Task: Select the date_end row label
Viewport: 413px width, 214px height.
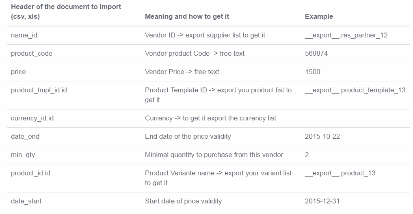Action: click(x=25, y=137)
